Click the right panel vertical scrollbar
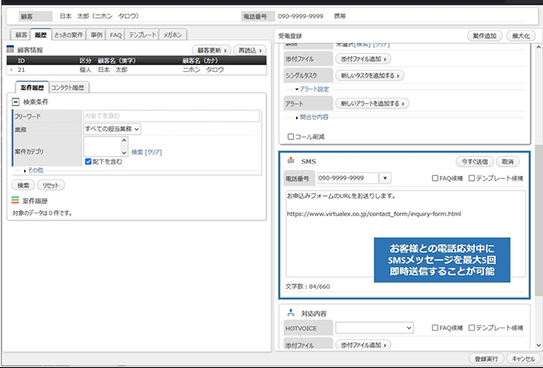This screenshot has width=543, height=368. point(538,197)
